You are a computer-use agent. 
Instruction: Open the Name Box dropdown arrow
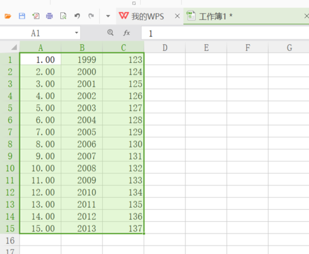coord(77,33)
